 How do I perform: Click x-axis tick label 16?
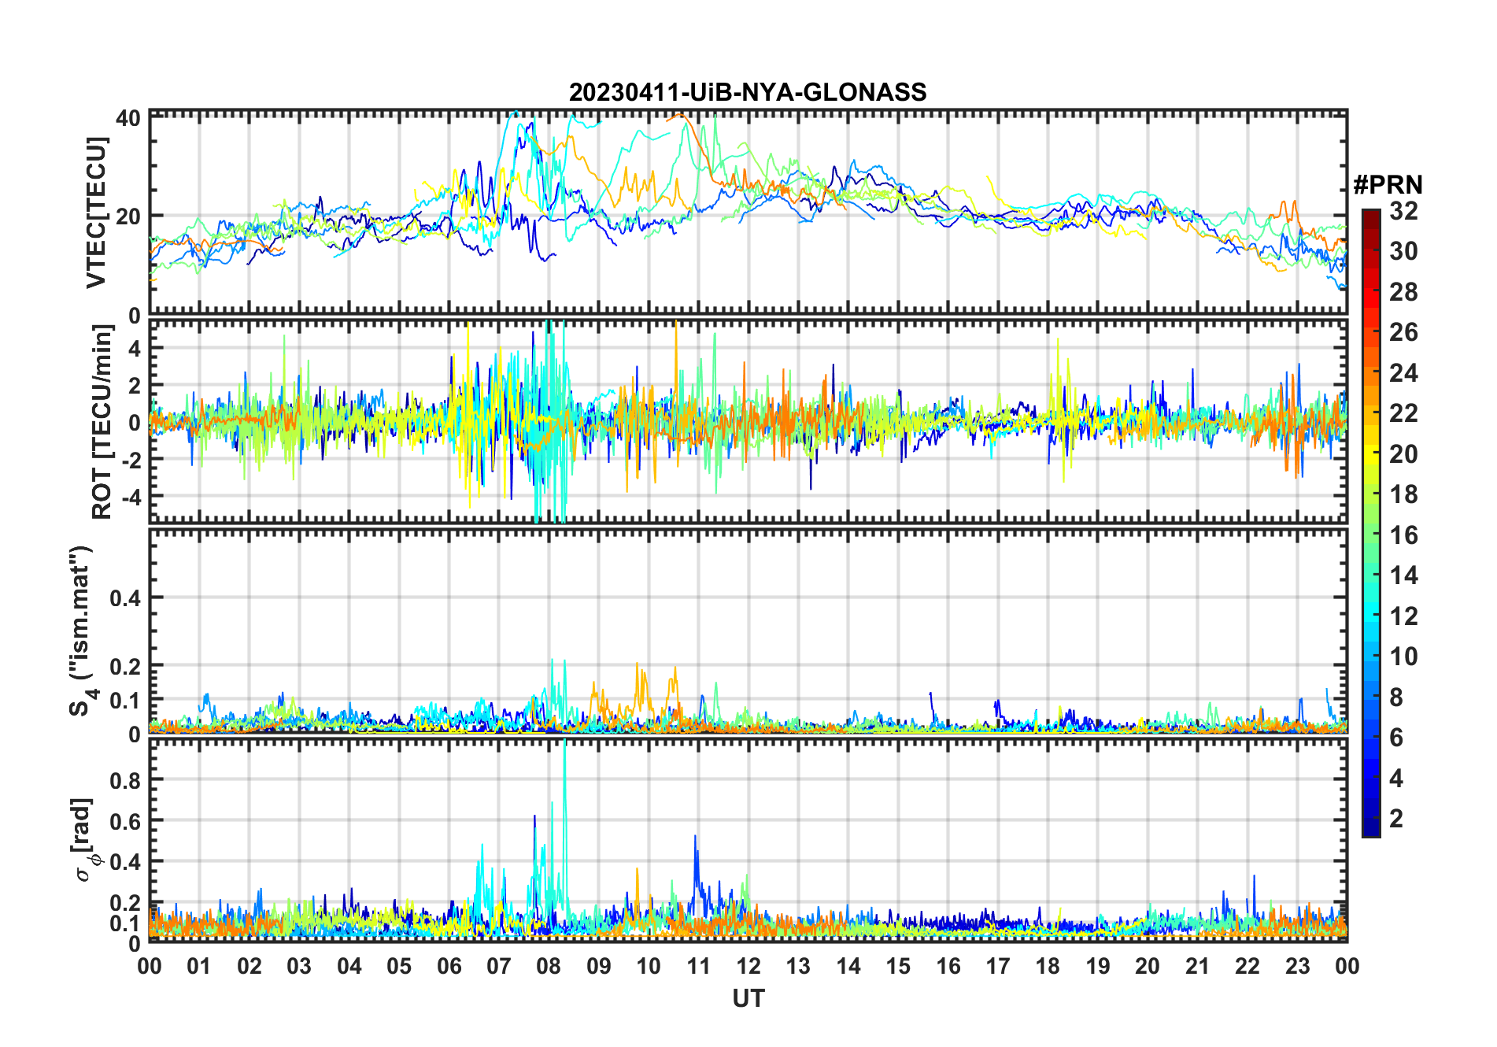point(948,966)
